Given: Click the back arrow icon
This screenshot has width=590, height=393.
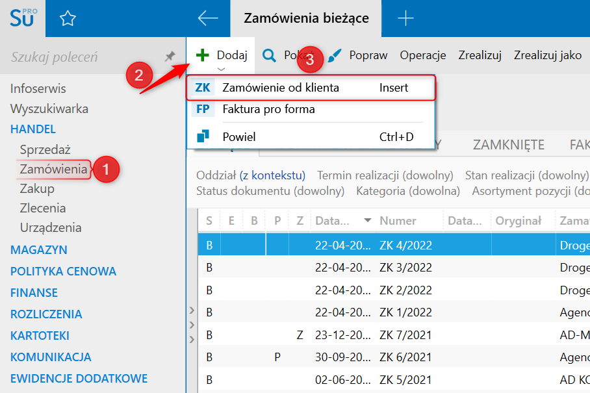Looking at the screenshot, I should 208,19.
